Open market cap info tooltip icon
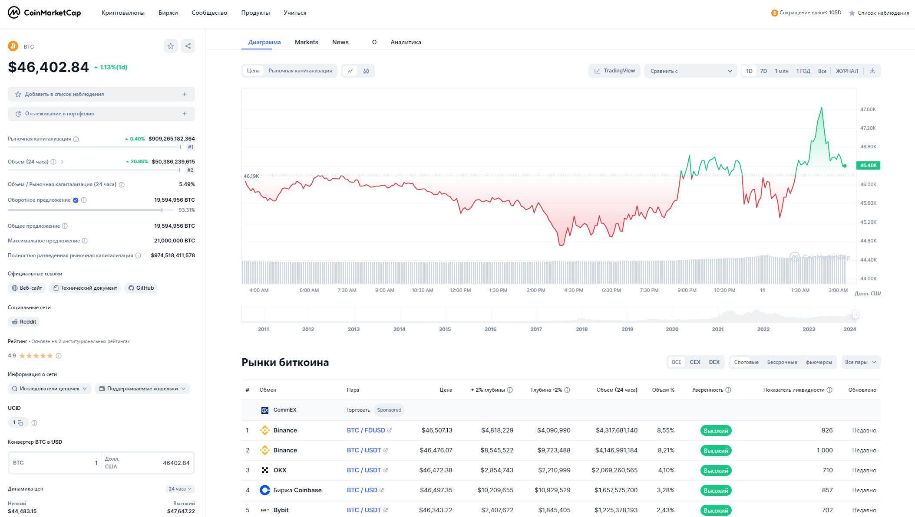 click(76, 139)
